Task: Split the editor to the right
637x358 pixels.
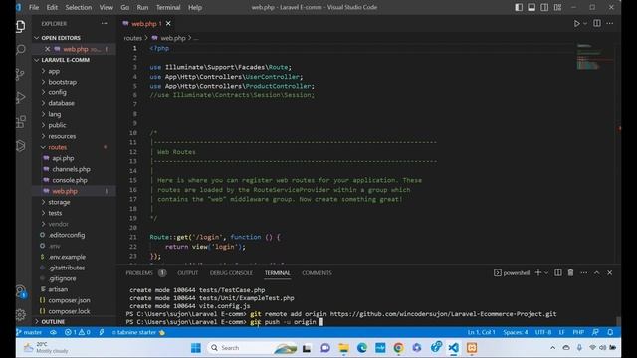Action: [x=597, y=23]
